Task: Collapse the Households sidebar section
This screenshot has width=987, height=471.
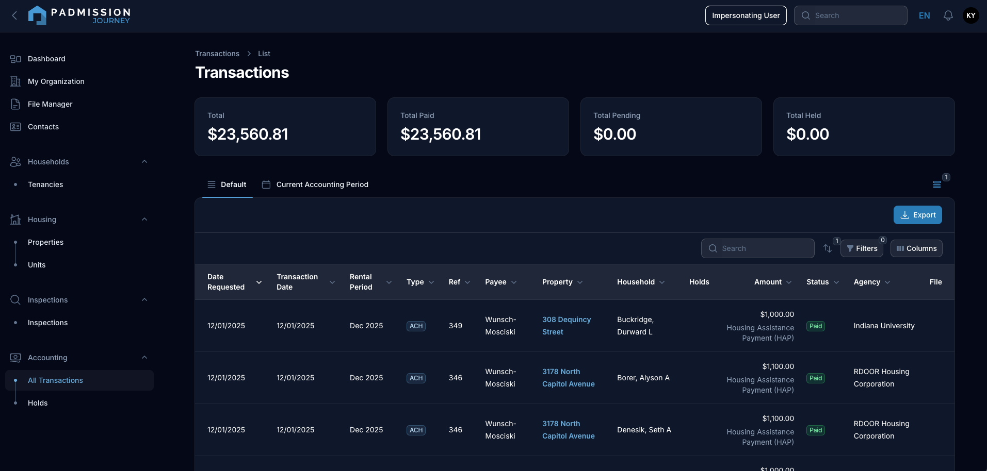Action: coord(144,162)
